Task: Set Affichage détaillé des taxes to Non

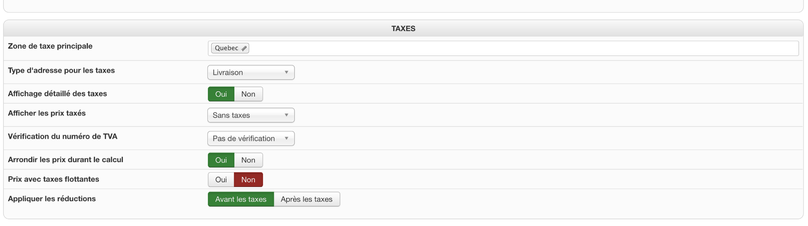Action: point(248,94)
